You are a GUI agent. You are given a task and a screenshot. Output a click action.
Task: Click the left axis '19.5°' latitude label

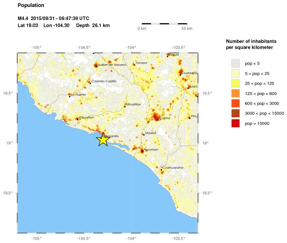pos(8,93)
